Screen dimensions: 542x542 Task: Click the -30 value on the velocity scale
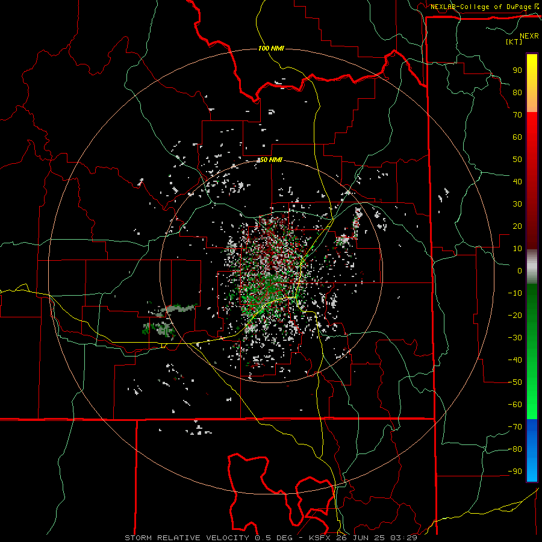click(x=515, y=338)
